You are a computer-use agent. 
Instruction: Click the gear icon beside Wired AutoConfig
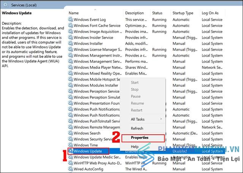71,169
